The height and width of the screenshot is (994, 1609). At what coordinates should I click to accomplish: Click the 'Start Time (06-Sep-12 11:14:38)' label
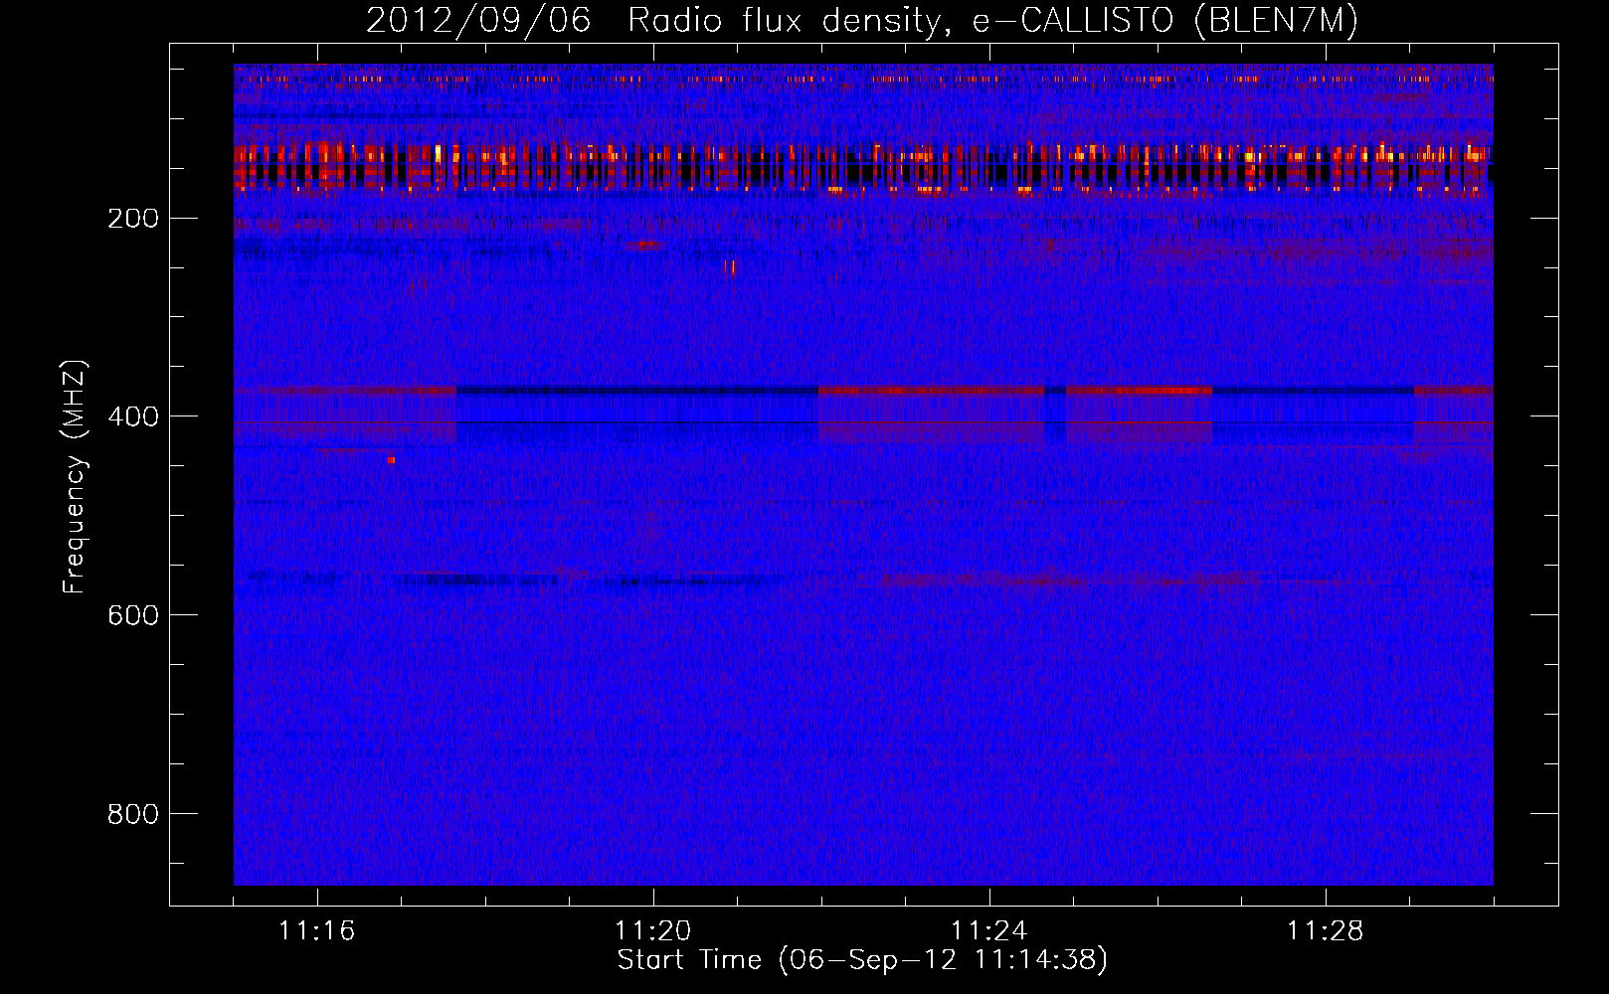tap(862, 960)
